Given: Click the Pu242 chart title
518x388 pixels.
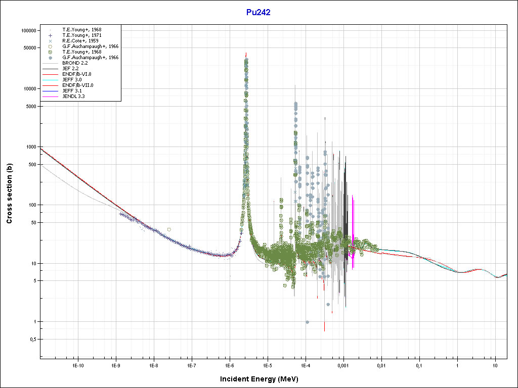Looking at the screenshot, I should pyautogui.click(x=258, y=13).
